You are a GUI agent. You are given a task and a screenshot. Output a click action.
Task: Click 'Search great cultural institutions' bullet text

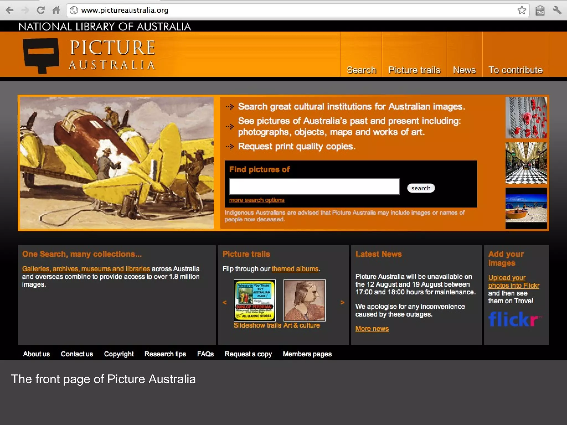352,107
